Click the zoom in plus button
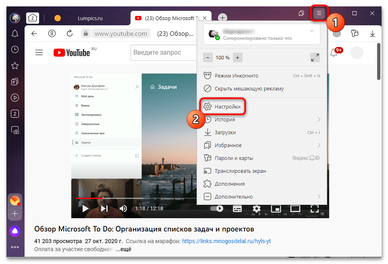The height and width of the screenshot is (264, 388). pos(238,57)
